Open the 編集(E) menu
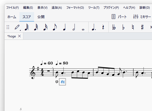The image size is (152, 111). click(28, 8)
